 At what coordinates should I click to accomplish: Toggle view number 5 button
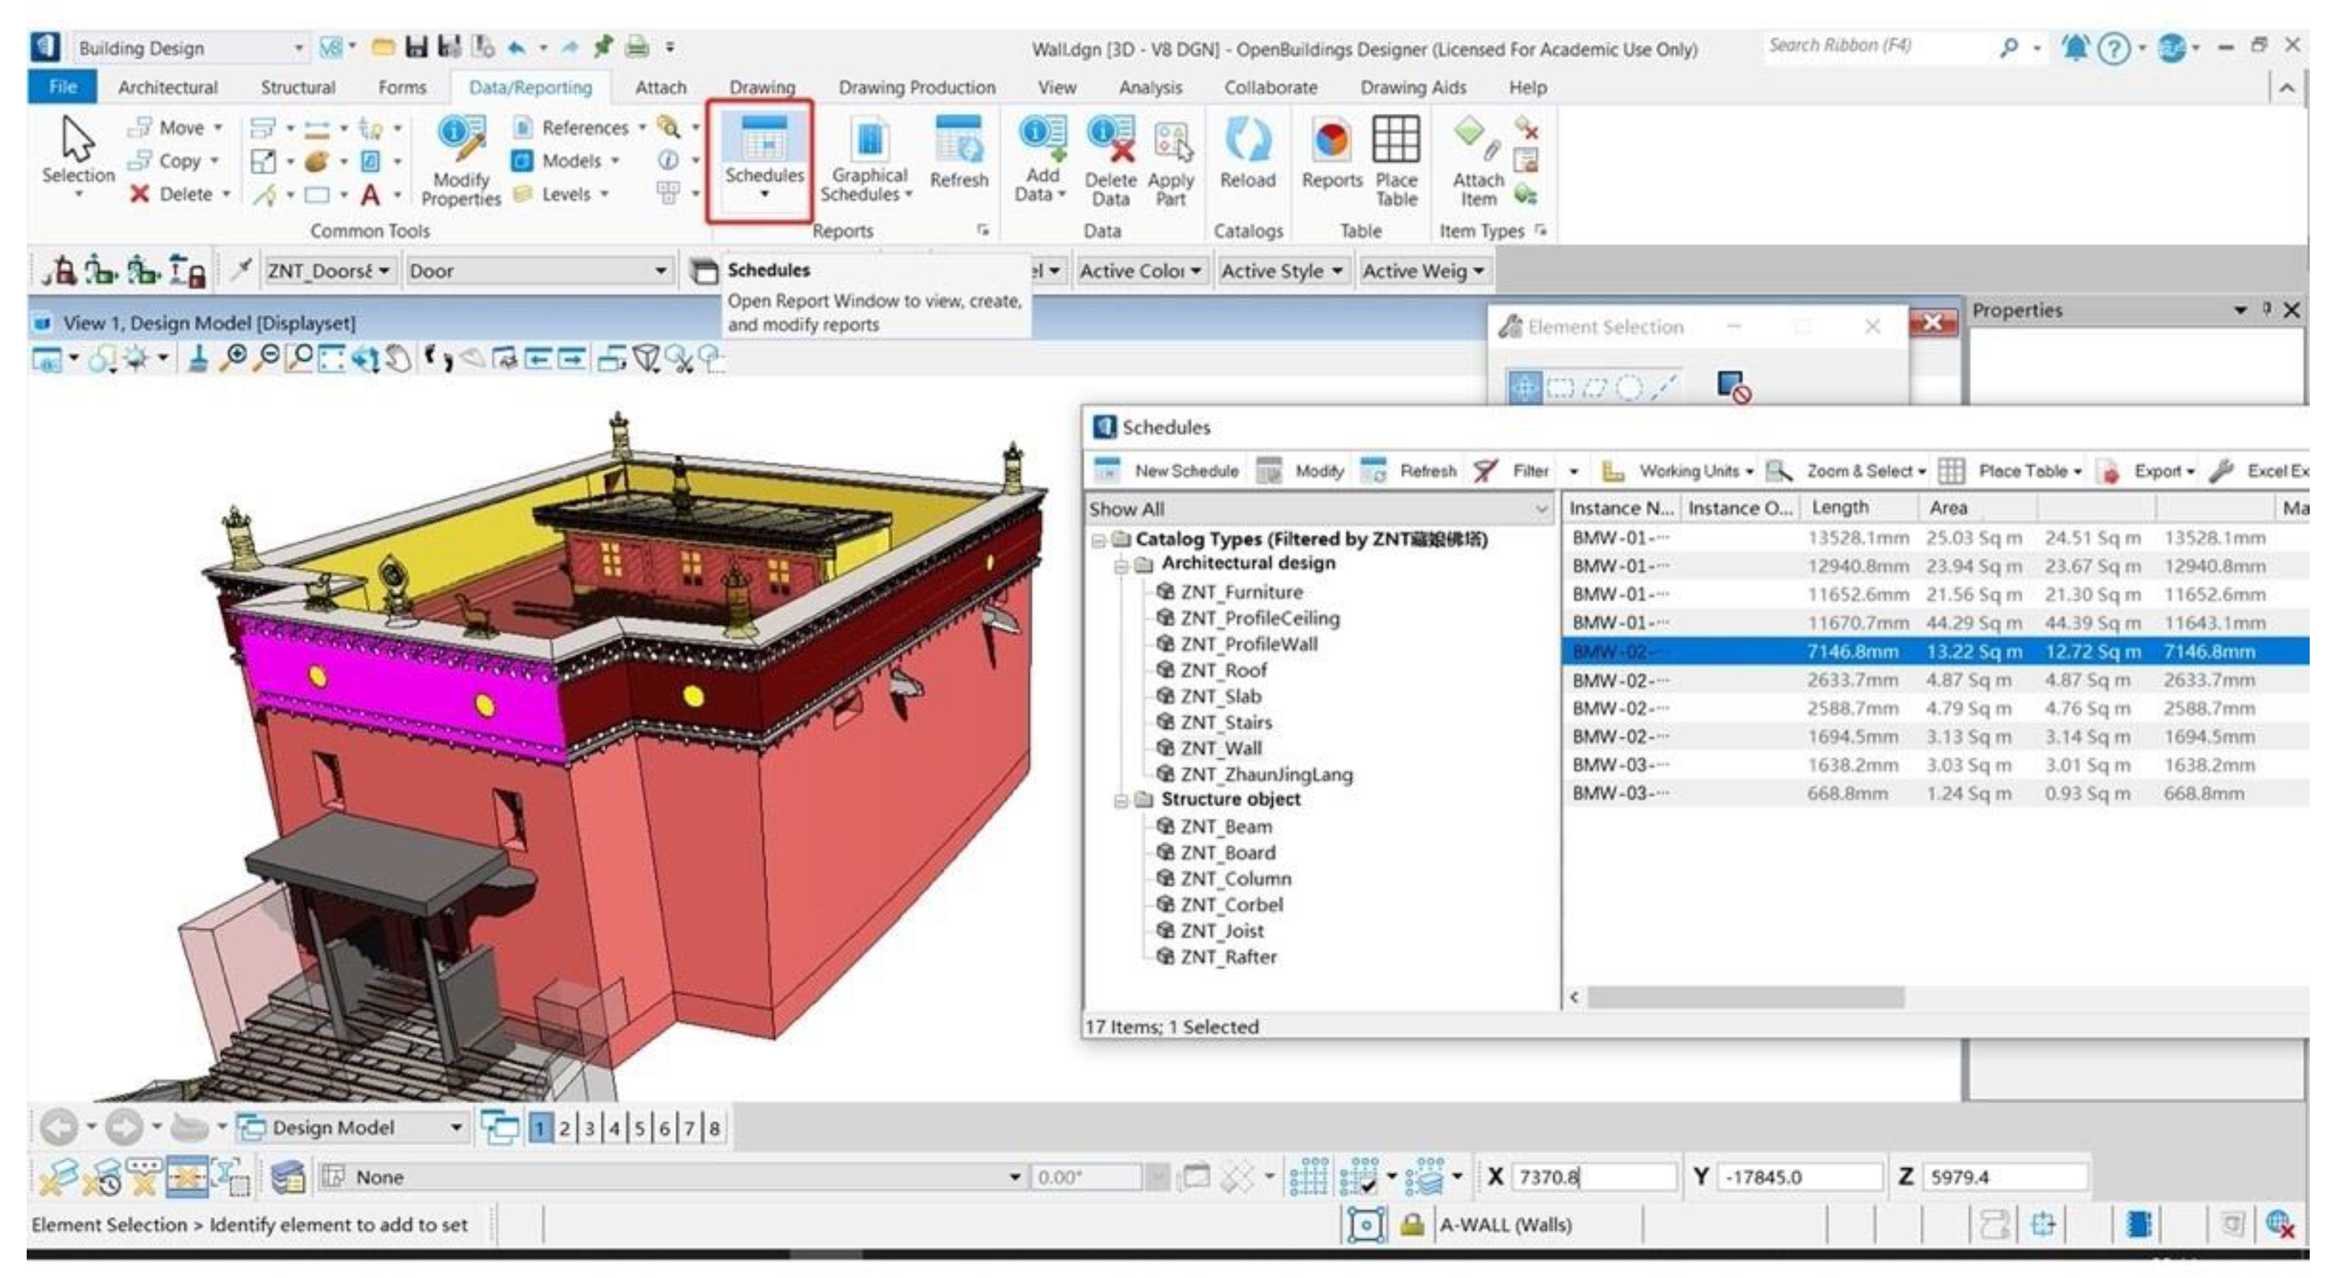[x=639, y=1128]
